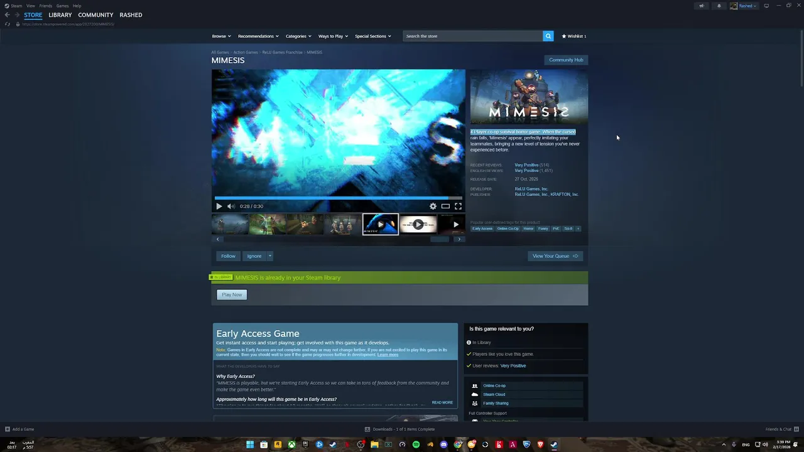This screenshot has height=452, width=804.
Task: Open the Wishlist star link
Action: [x=574, y=36]
